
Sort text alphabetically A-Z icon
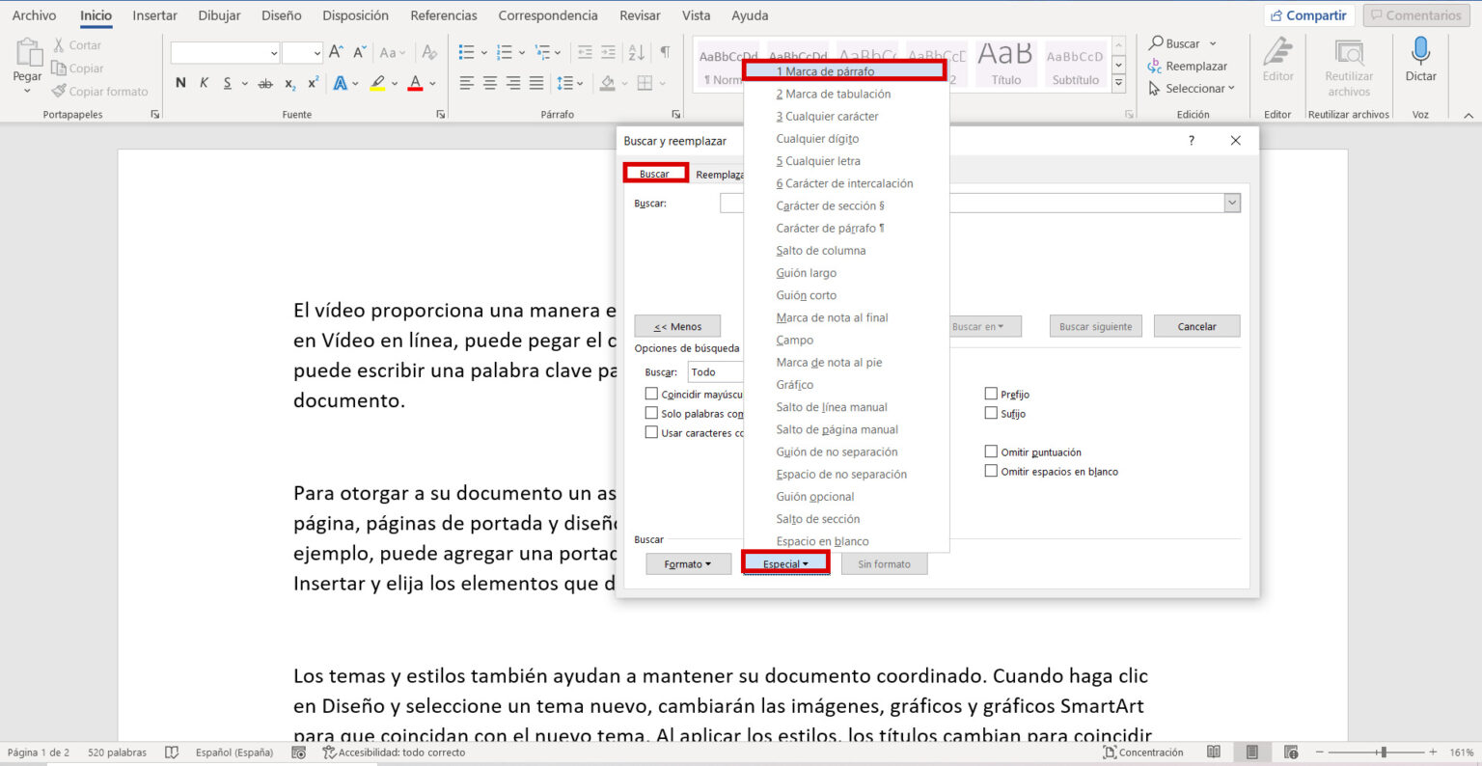click(x=637, y=52)
